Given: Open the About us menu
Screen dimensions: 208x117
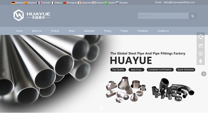Looking at the screenshot, I should click(37, 31).
